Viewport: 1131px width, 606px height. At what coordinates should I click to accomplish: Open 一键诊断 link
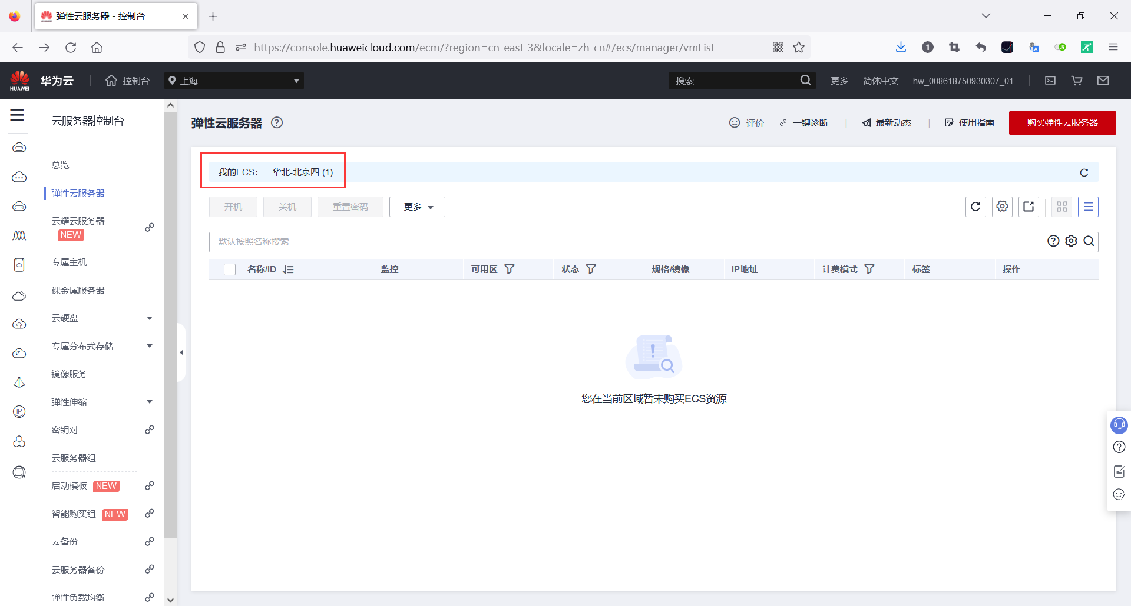pyautogui.click(x=804, y=122)
